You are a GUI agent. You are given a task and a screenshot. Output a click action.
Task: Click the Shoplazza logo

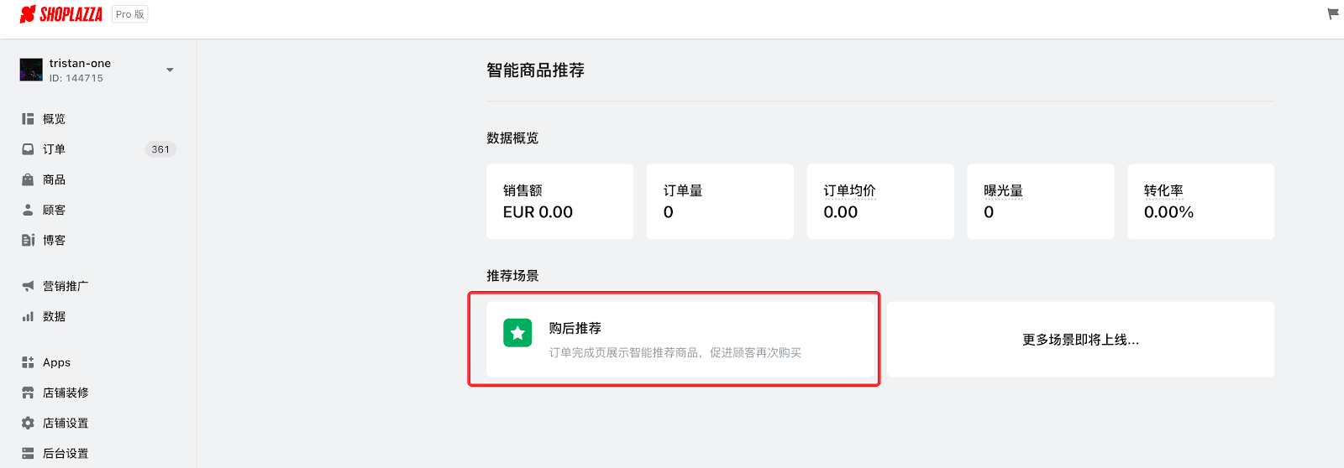60,14
